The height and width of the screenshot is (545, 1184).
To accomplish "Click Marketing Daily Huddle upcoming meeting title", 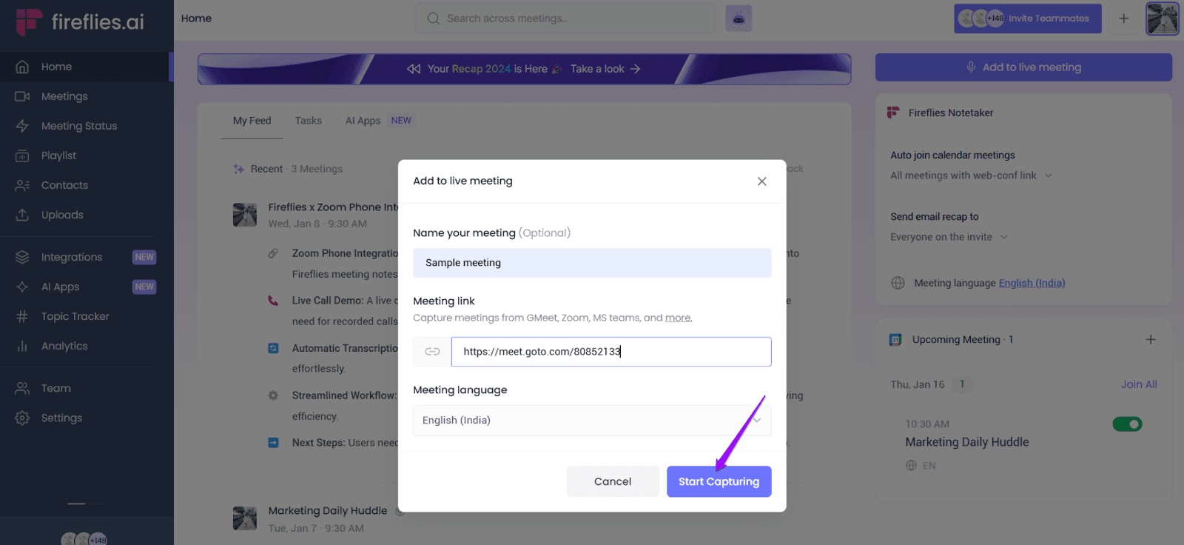I will tap(967, 442).
